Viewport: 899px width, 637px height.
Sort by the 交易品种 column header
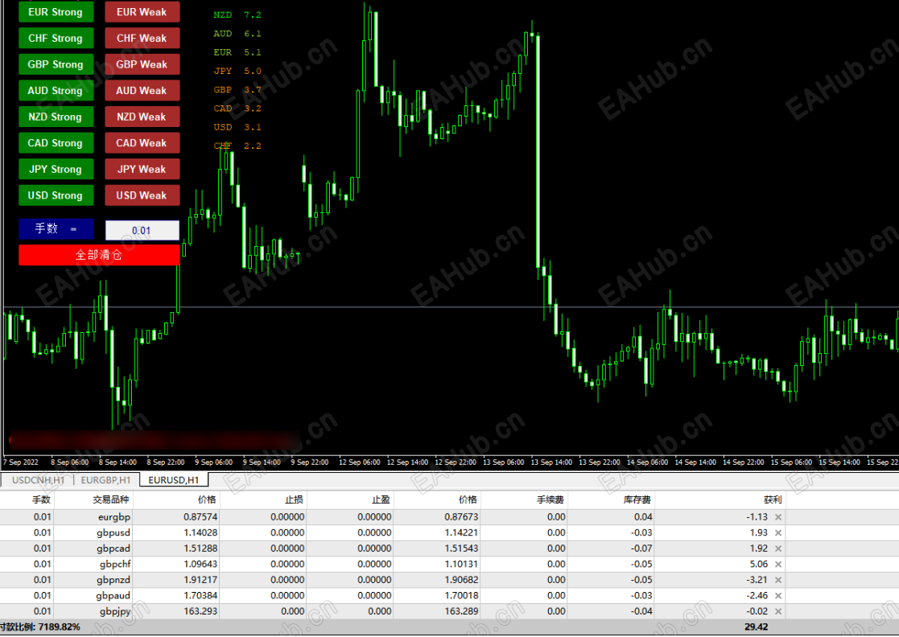pyautogui.click(x=94, y=500)
